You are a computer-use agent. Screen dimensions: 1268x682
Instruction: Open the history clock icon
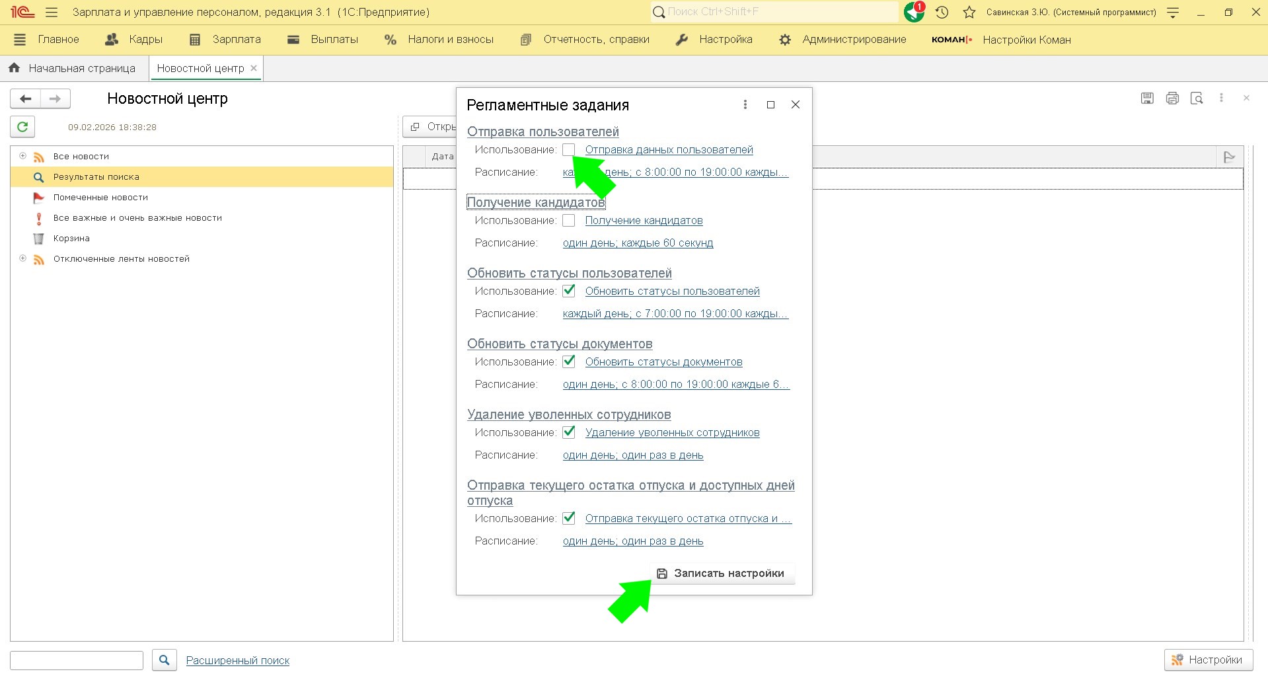(x=942, y=13)
